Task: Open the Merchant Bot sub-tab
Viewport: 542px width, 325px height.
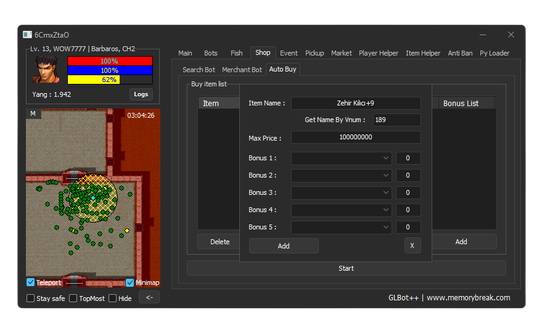Action: coord(242,70)
